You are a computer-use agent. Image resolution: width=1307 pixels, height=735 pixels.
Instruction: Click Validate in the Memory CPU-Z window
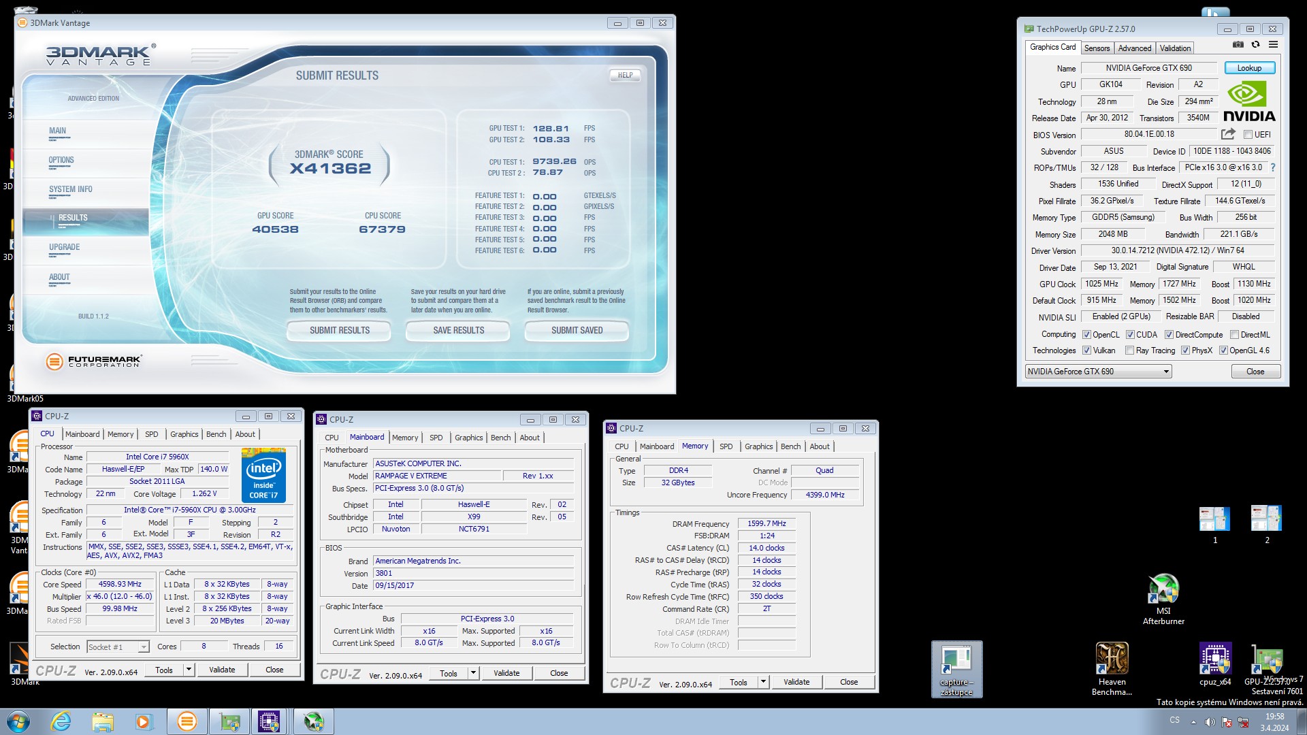[x=796, y=682]
